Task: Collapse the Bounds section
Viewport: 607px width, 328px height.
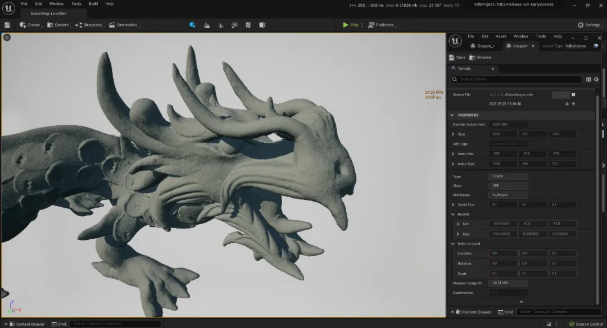Action: (x=453, y=214)
